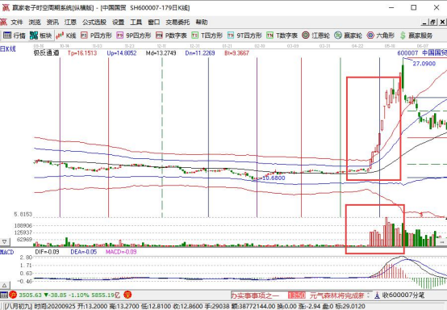The image size is (447, 310).
Task: Click the MACD=0.09 value
Action: [121, 252]
